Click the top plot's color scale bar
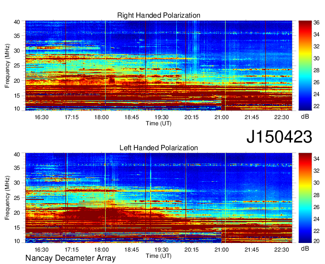 [x=305, y=66]
